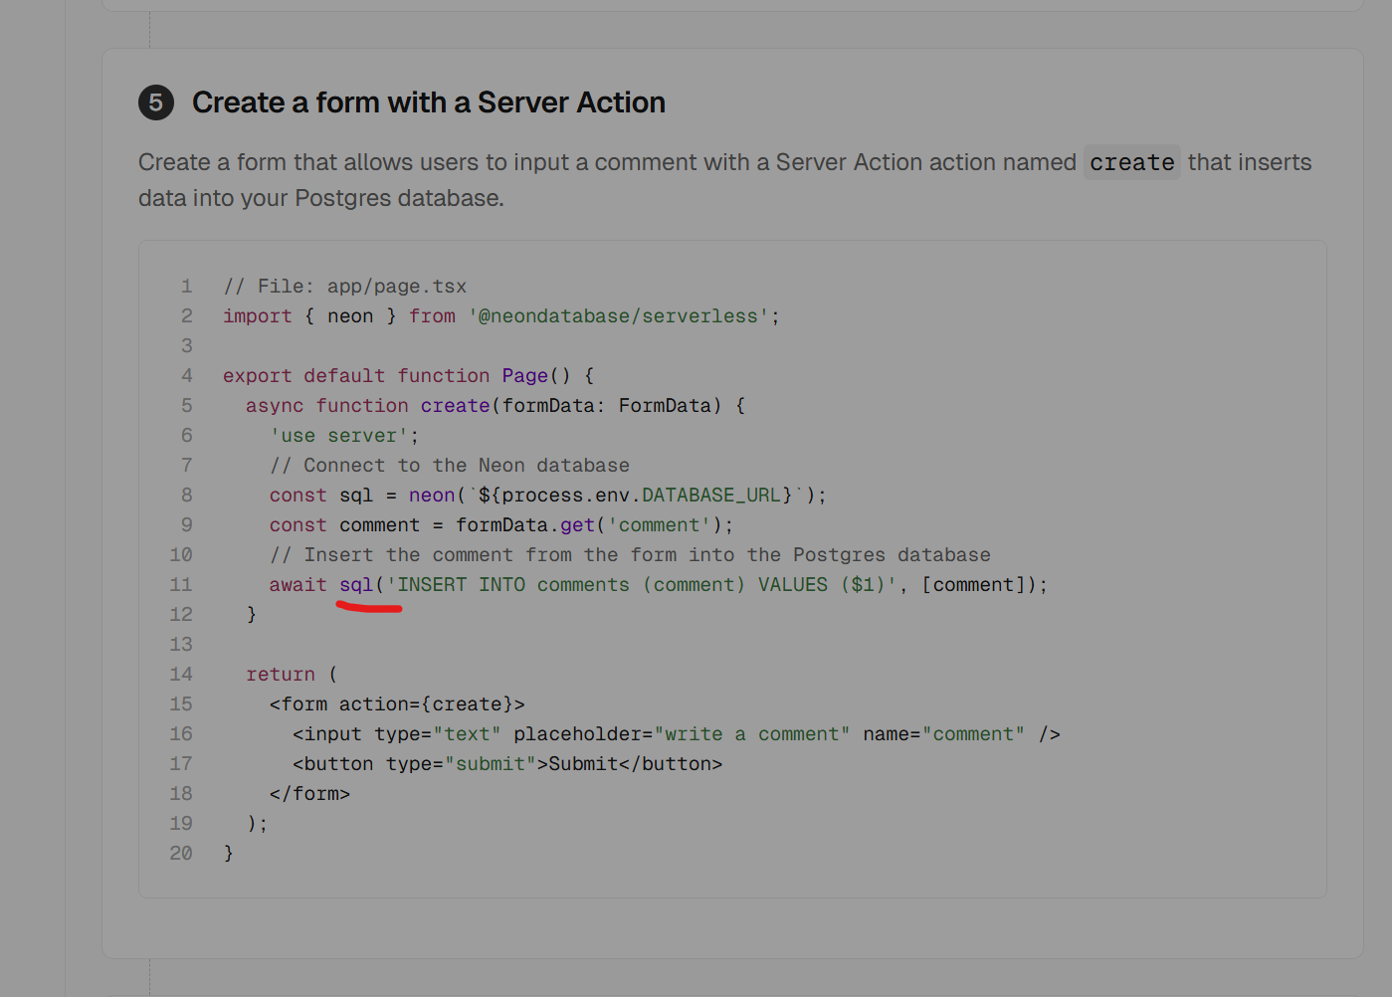The image size is (1392, 997).
Task: Select the inline code word "create" in the description paragraph
Action: 1132,162
